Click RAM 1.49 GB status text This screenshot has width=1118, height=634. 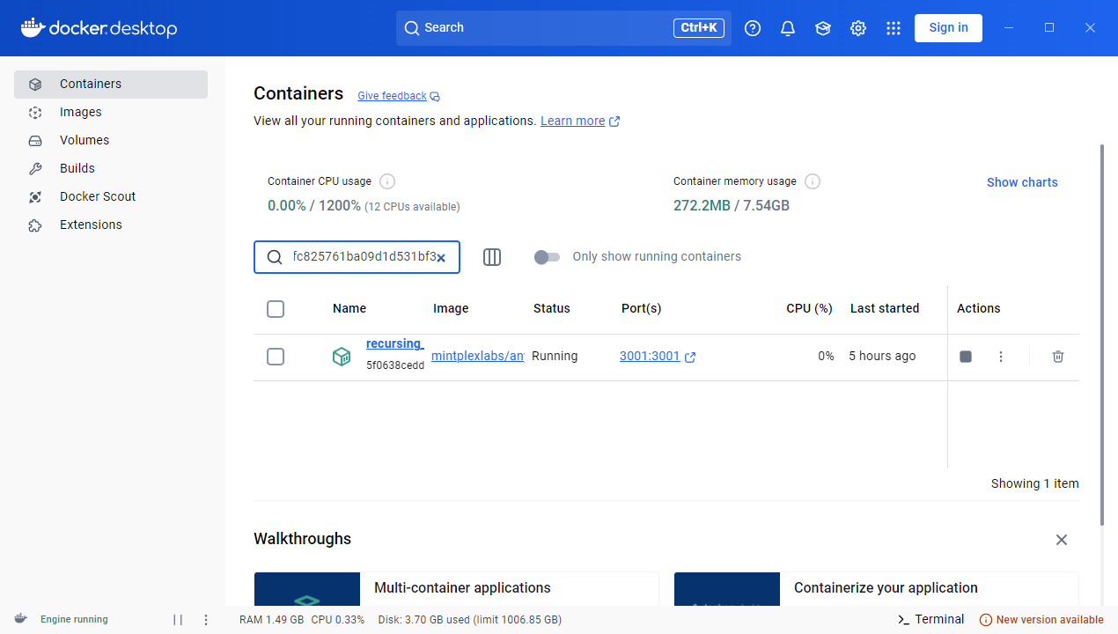[271, 620]
